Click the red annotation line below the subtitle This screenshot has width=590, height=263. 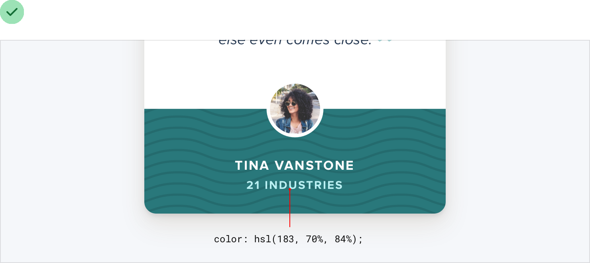click(290, 211)
